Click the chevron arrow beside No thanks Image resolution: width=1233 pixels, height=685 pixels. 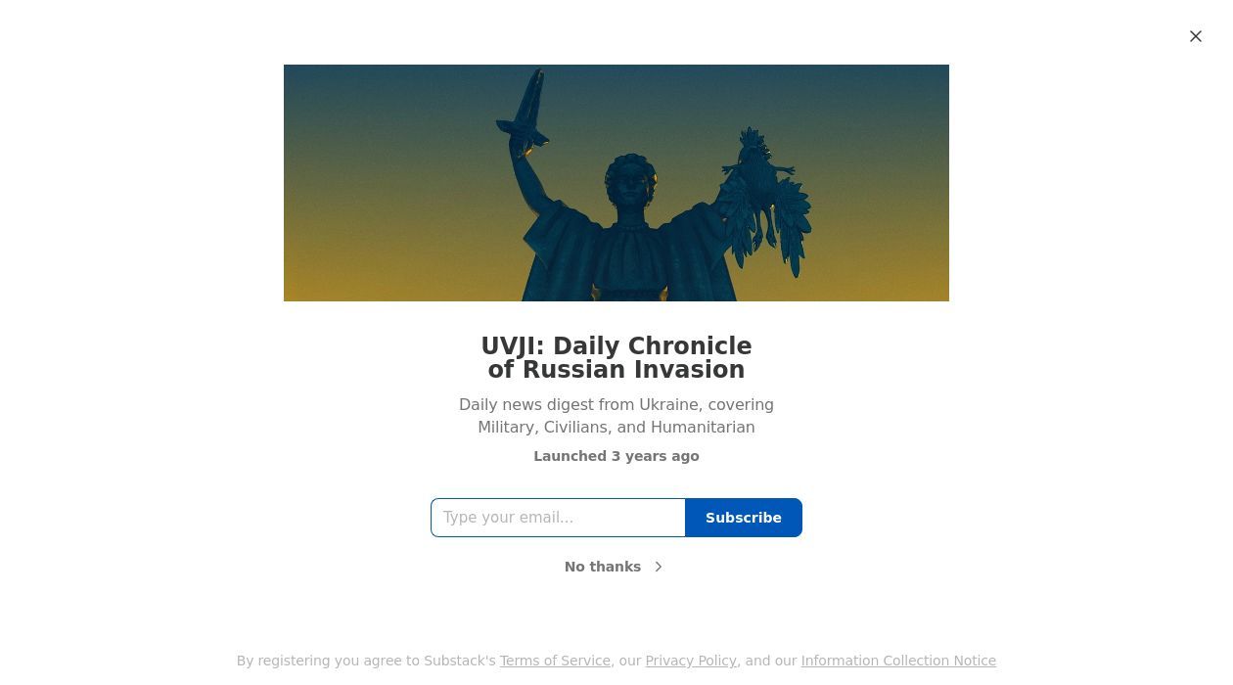659,567
